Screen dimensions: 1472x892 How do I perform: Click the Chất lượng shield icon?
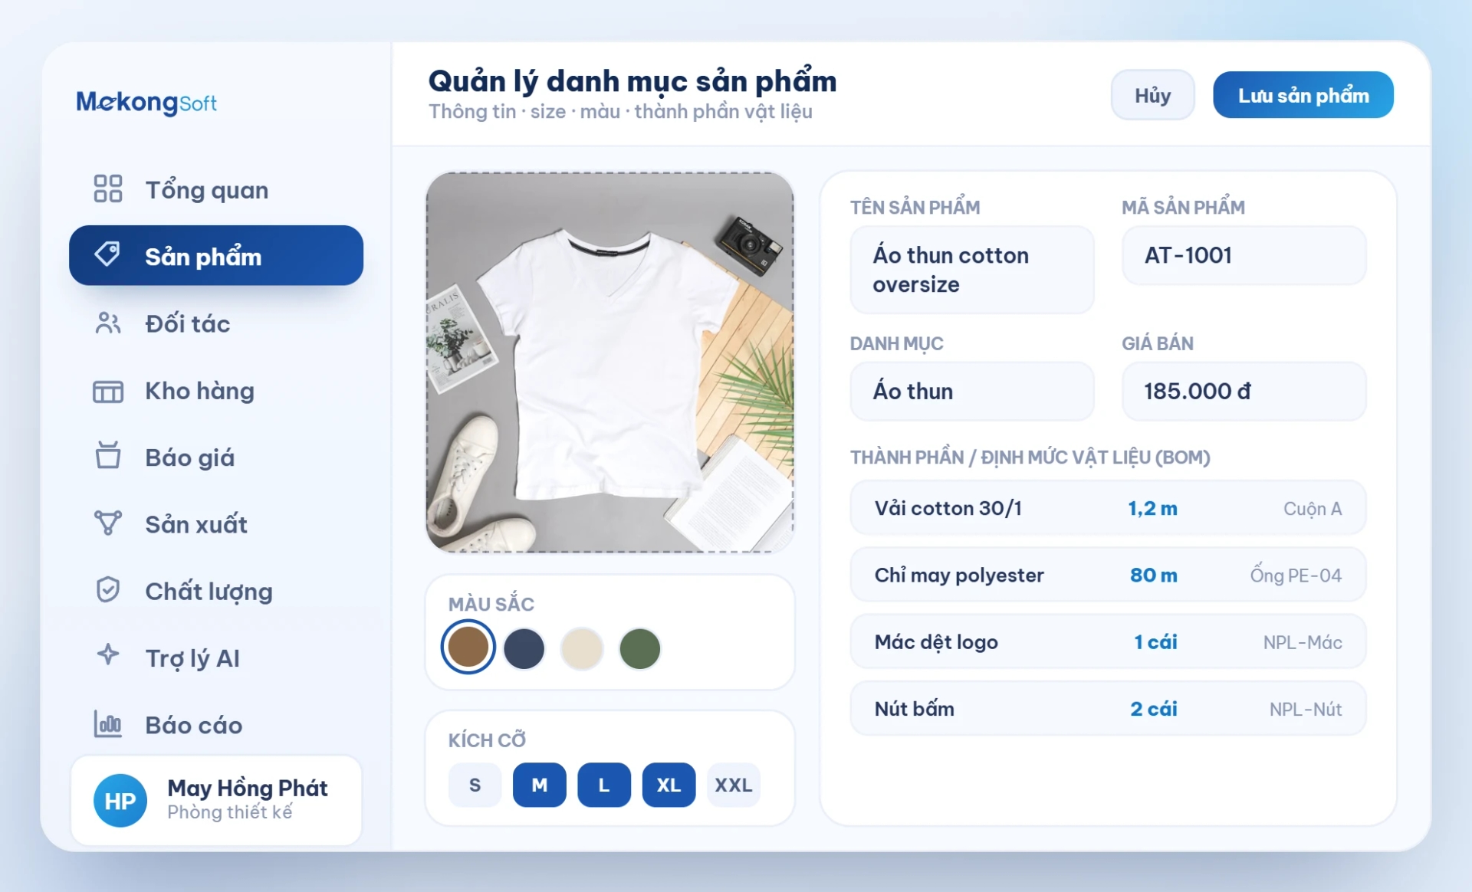[x=107, y=590]
